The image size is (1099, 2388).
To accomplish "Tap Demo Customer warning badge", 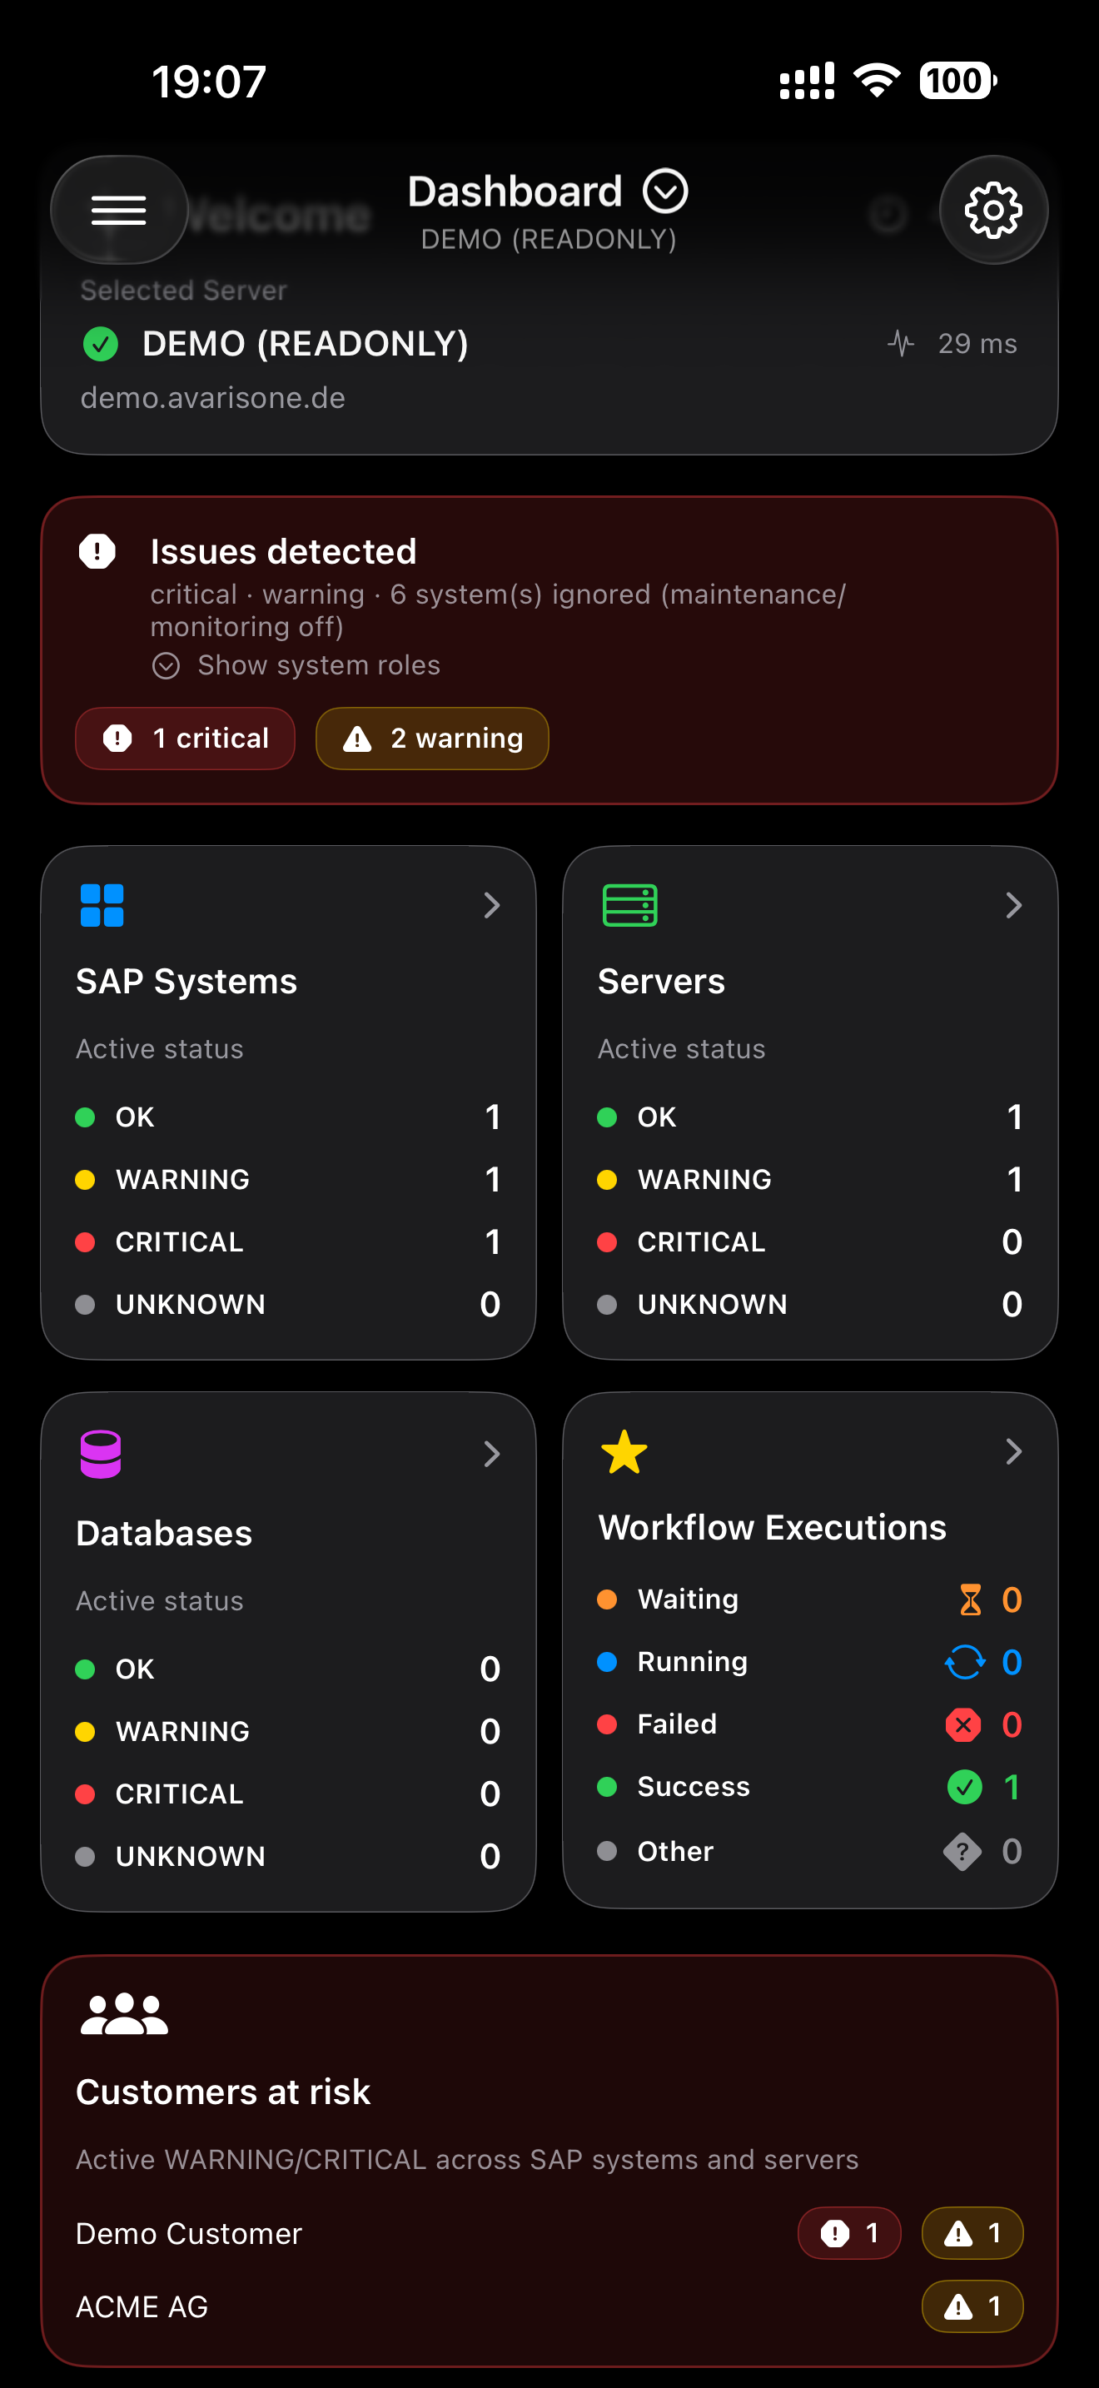I will pos(972,2234).
